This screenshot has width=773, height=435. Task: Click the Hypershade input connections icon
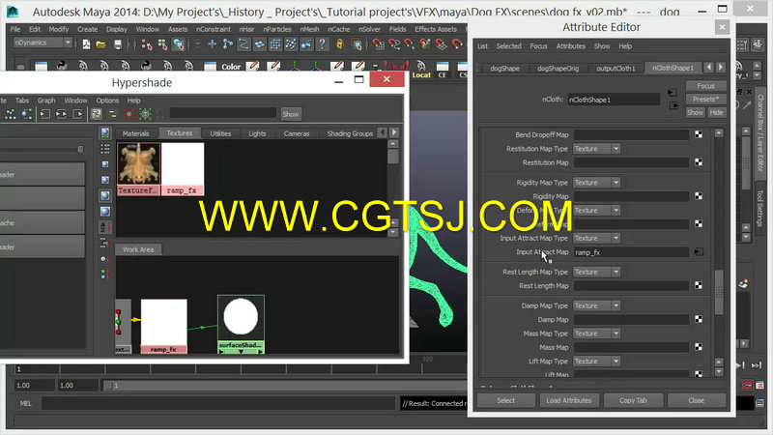[x=44, y=114]
